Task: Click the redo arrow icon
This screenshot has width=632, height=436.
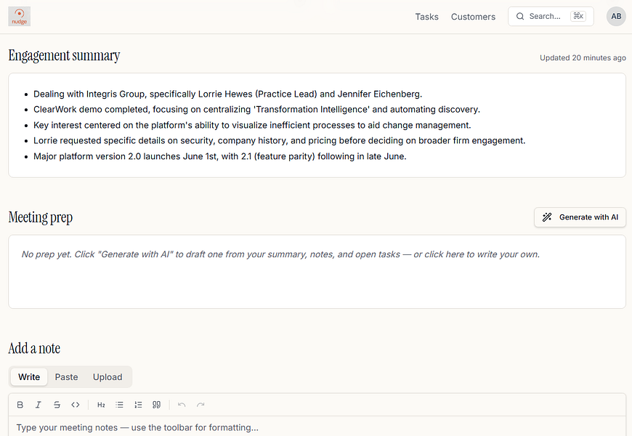Action: tap(200, 405)
